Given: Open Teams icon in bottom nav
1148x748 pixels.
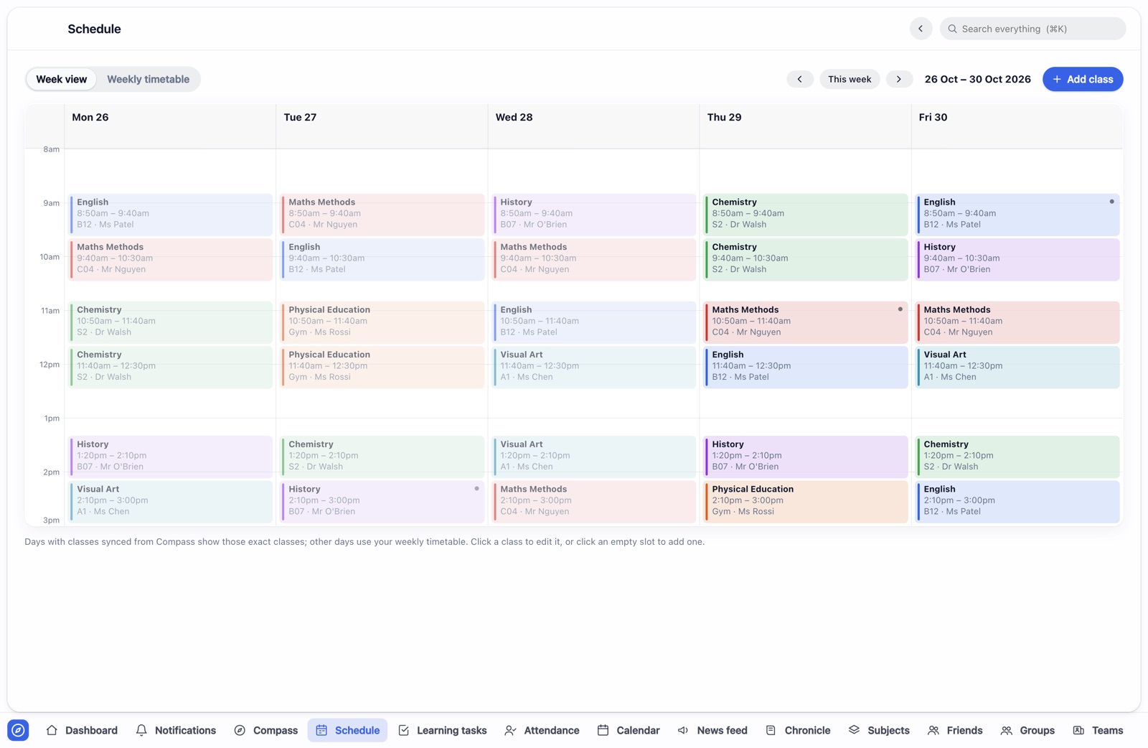Looking at the screenshot, I should click(x=1078, y=730).
